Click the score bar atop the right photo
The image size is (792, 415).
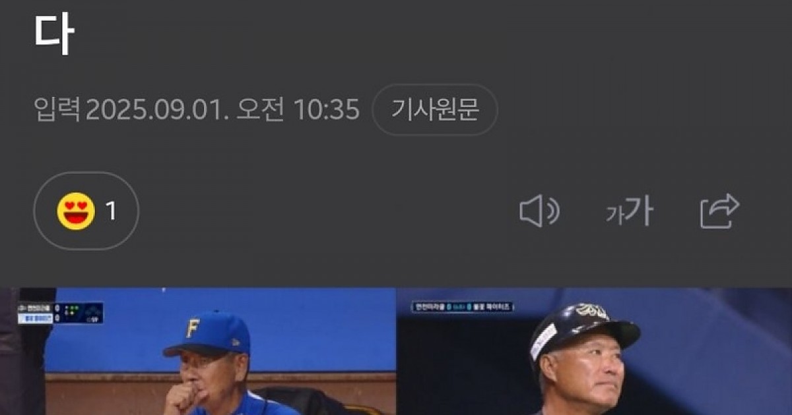[462, 307]
